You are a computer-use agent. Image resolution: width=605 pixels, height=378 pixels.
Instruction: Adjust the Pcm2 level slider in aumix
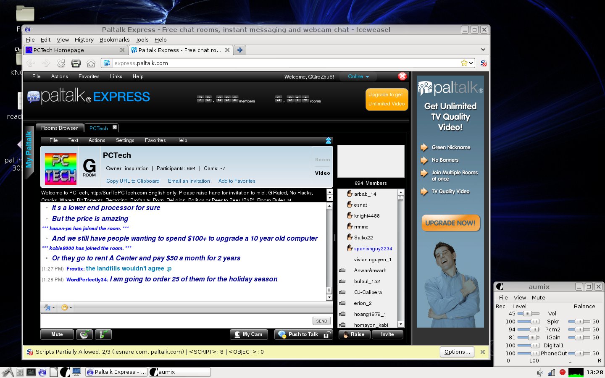pyautogui.click(x=529, y=329)
